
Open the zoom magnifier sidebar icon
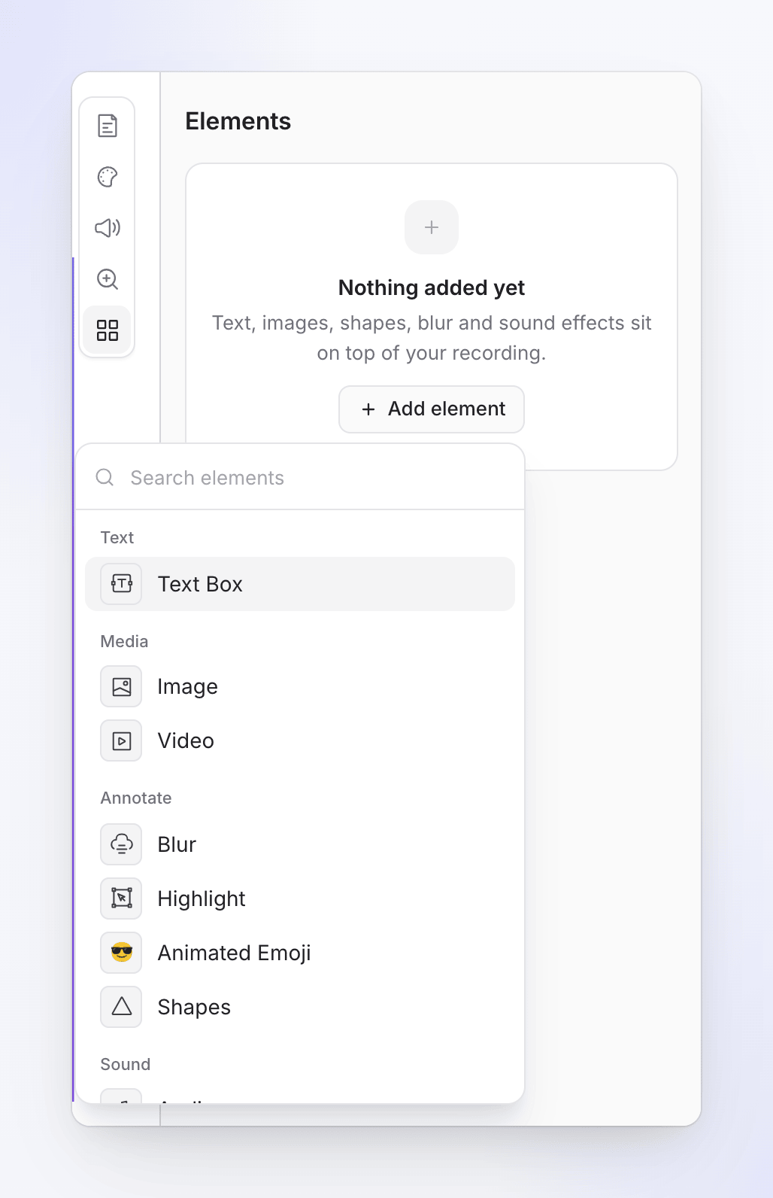point(108,279)
